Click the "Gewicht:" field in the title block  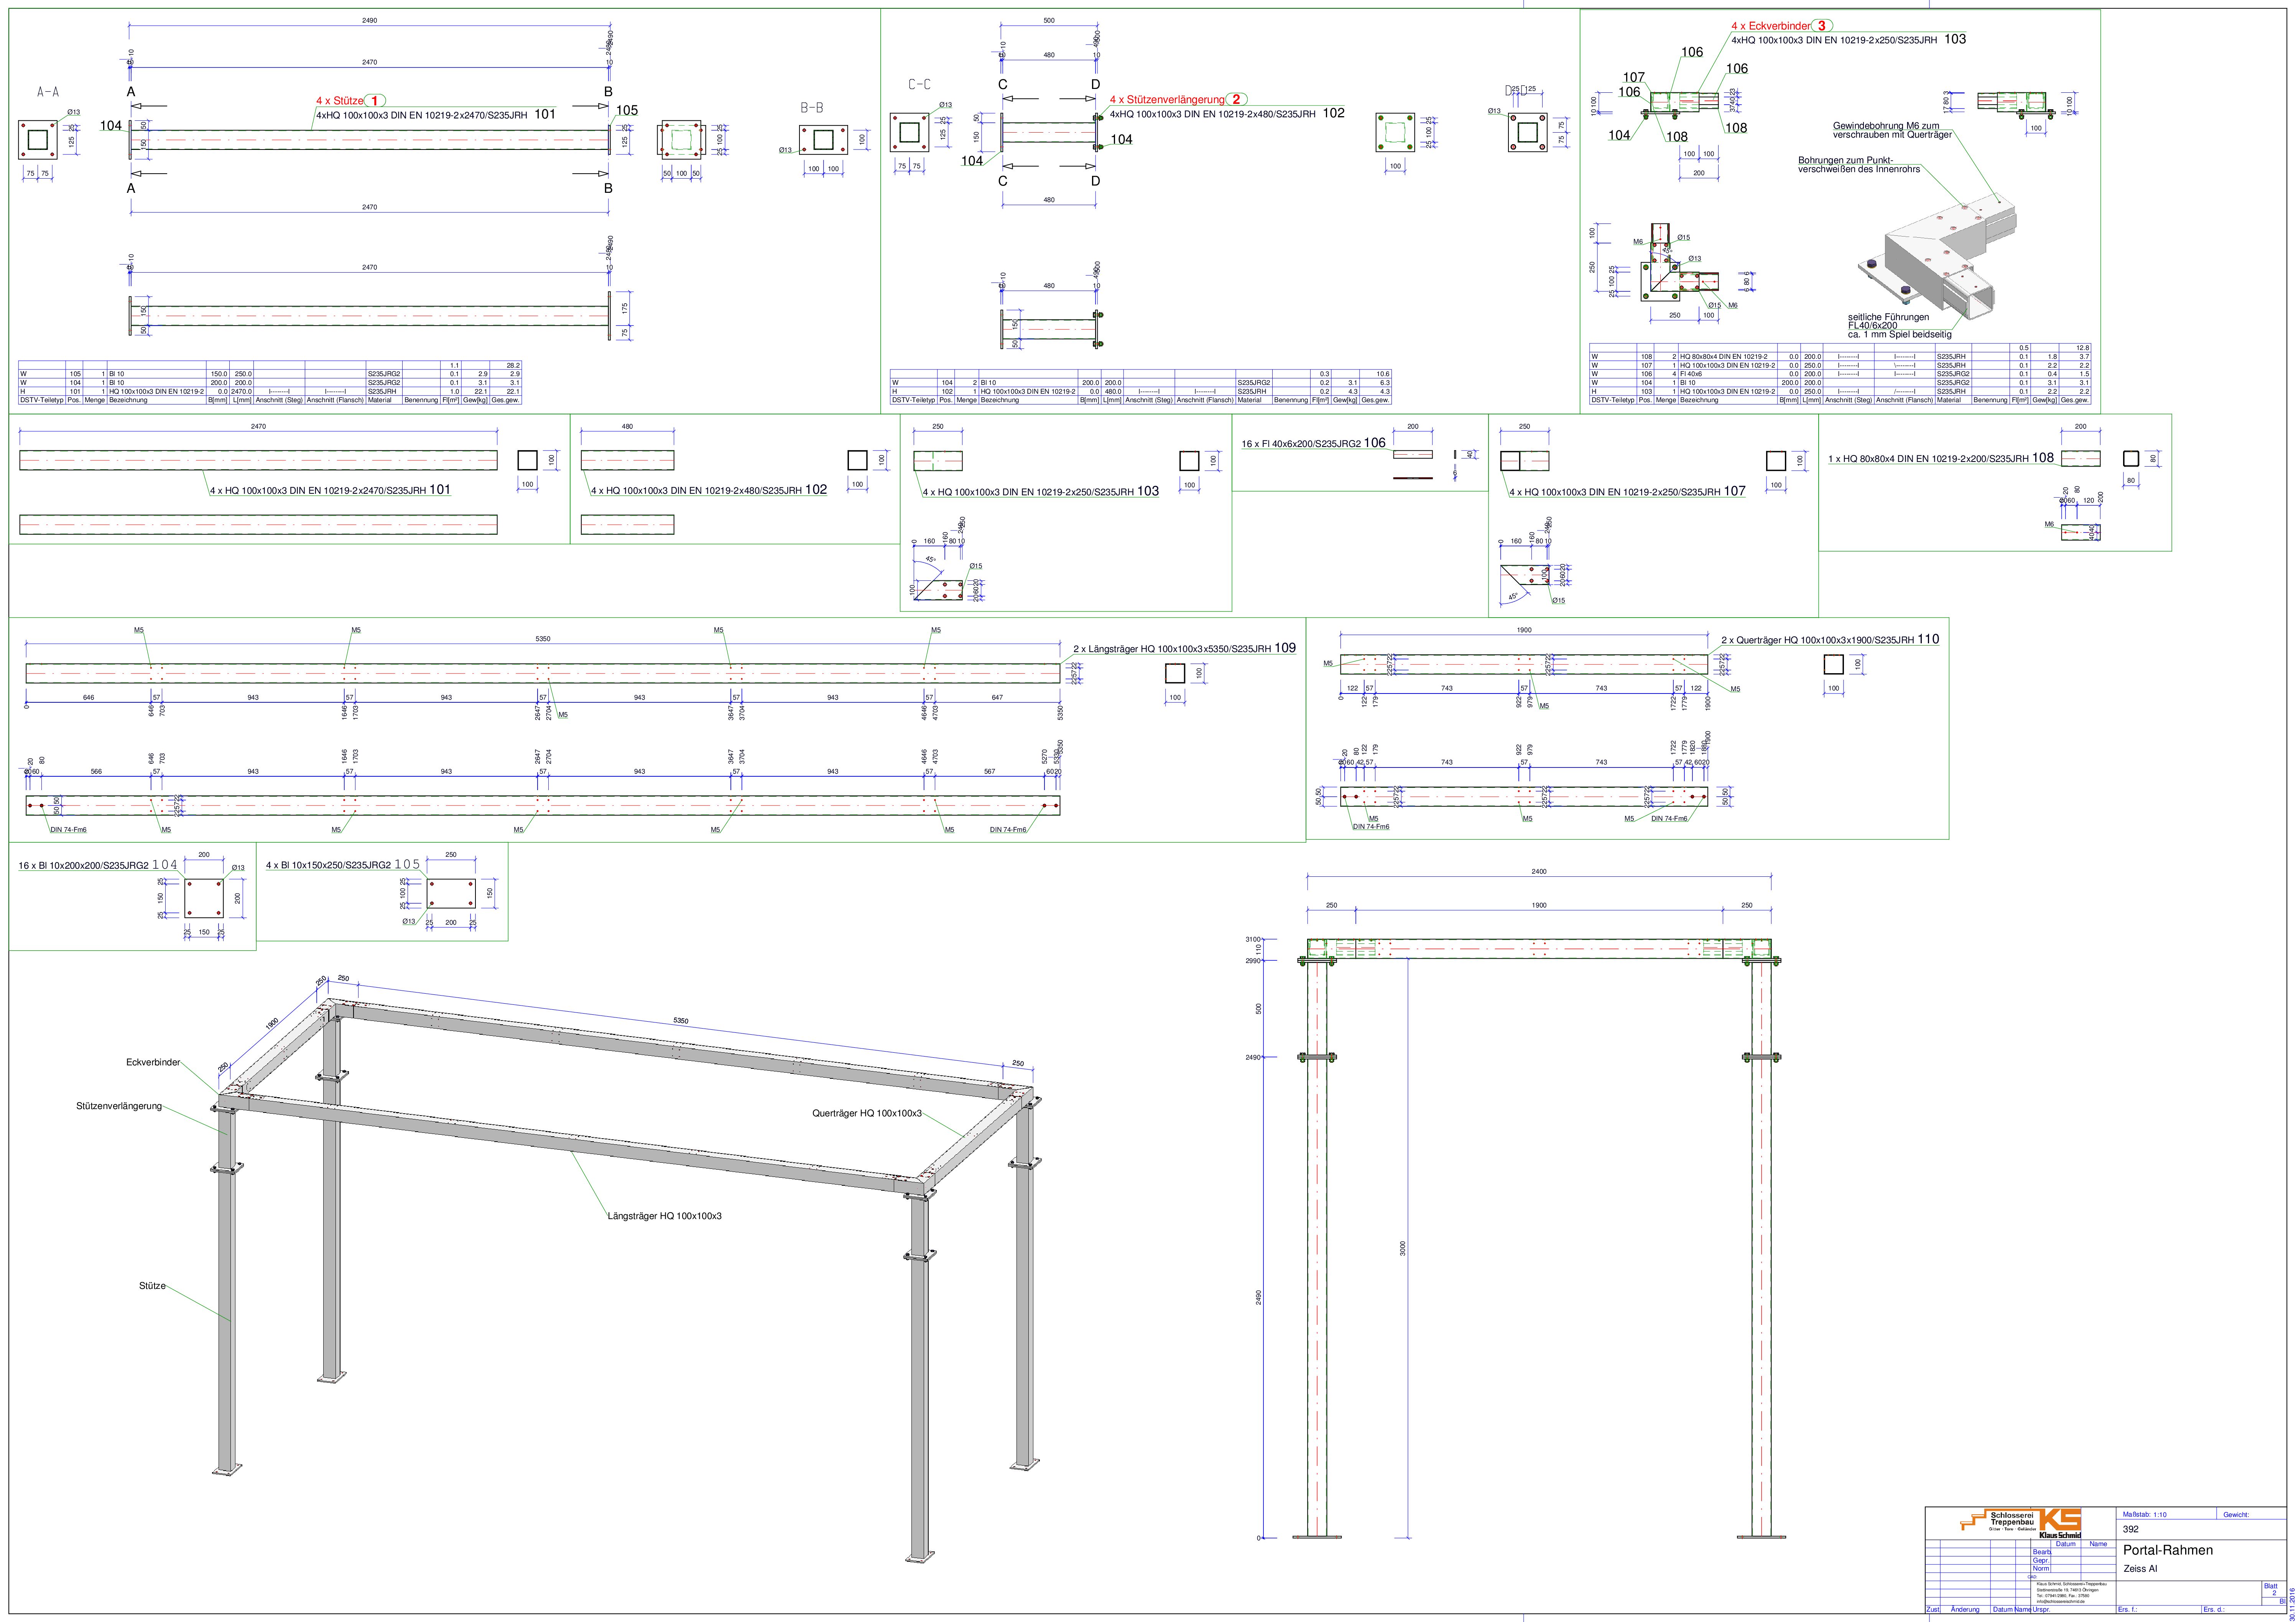coord(2236,1515)
